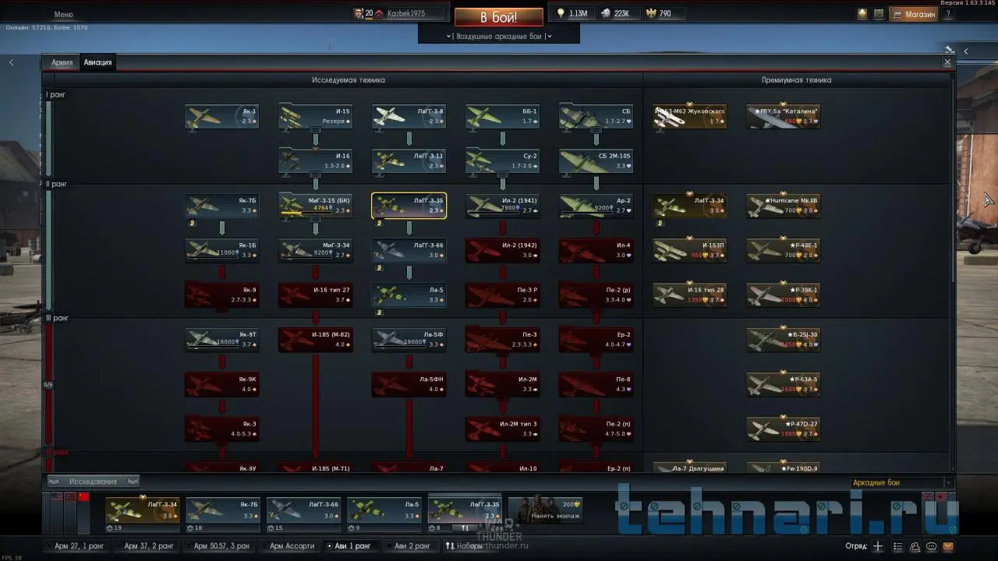Open the gold emblem icon beside Магазин
Viewport: 998px width, 561px height.
[x=862, y=13]
